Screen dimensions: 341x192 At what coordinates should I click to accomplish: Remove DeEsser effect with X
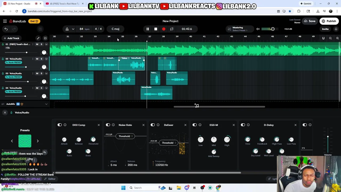tap(185, 125)
